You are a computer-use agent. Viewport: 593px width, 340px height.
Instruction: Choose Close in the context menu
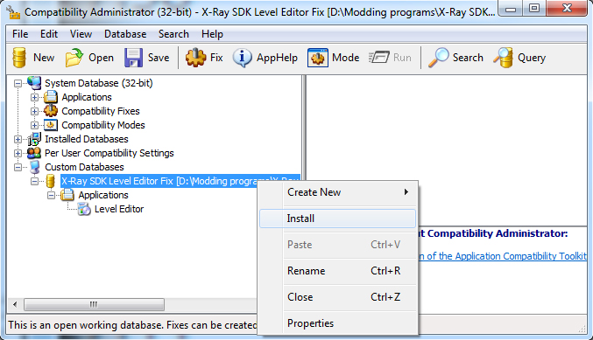pos(338,297)
